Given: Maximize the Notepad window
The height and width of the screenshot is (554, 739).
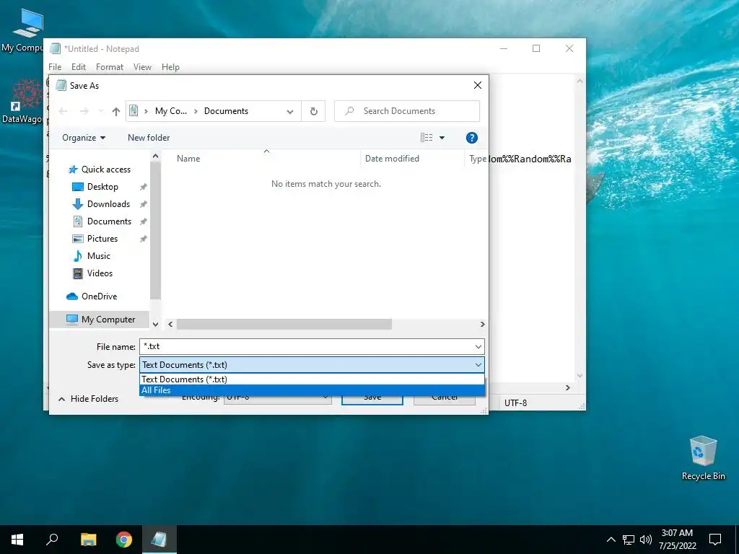Looking at the screenshot, I should point(536,48).
